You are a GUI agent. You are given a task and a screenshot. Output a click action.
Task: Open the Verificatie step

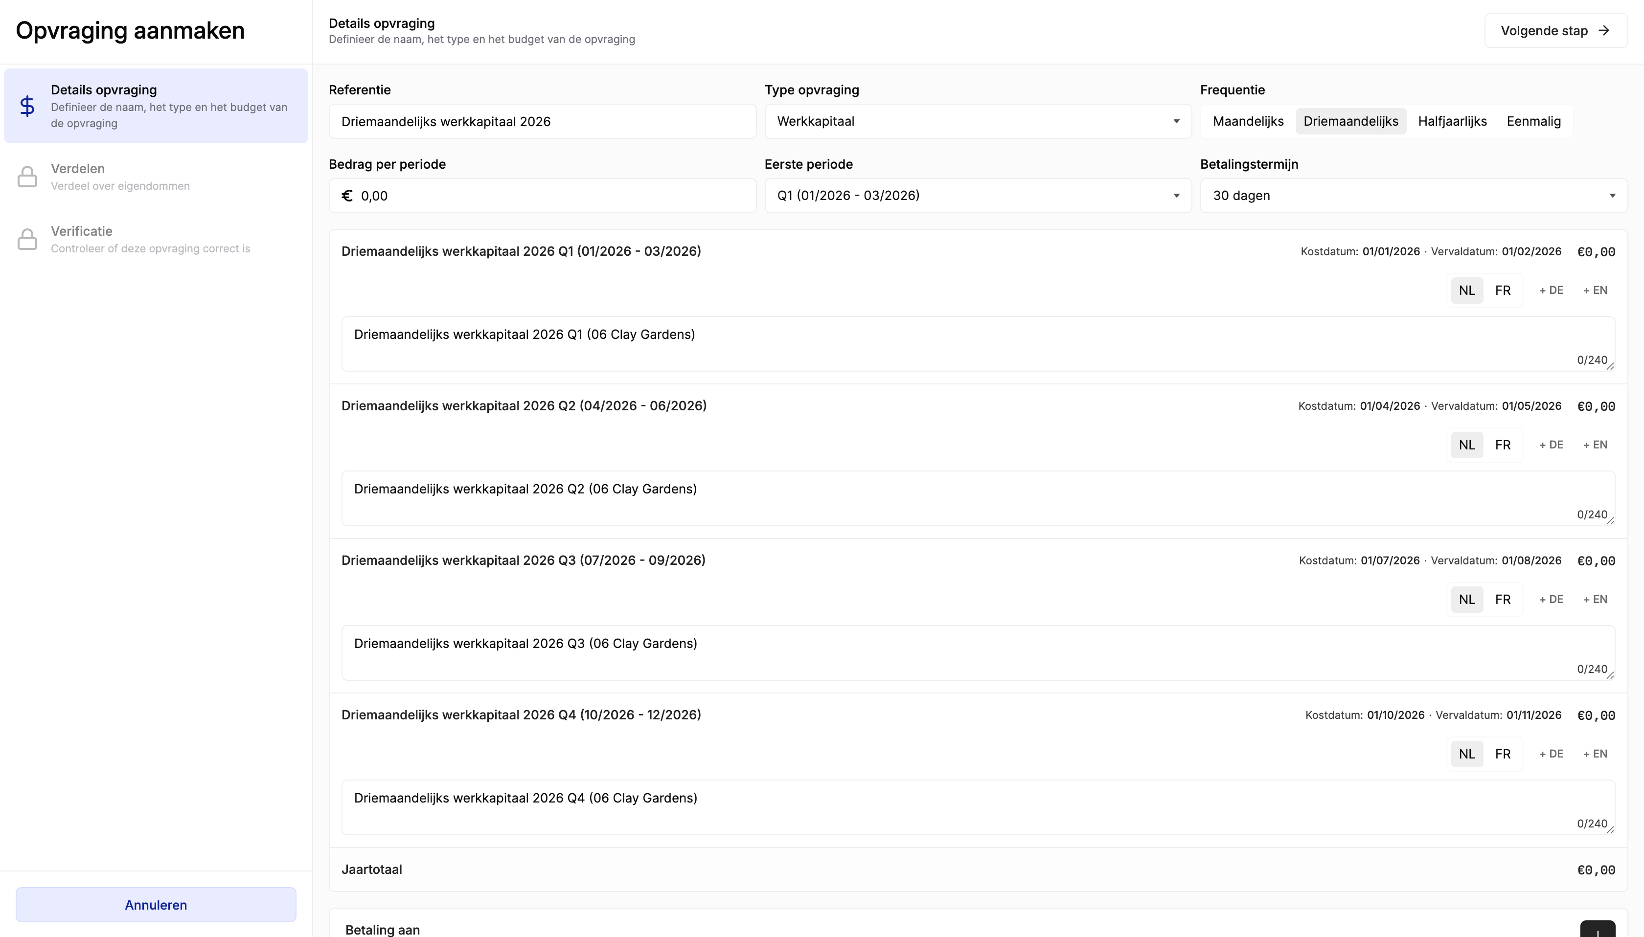coord(156,239)
